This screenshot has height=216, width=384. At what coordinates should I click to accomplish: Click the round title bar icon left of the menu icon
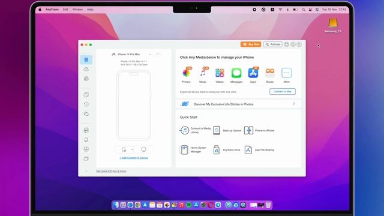(293, 44)
